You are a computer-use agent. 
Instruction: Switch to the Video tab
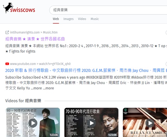(x=82, y=19)
